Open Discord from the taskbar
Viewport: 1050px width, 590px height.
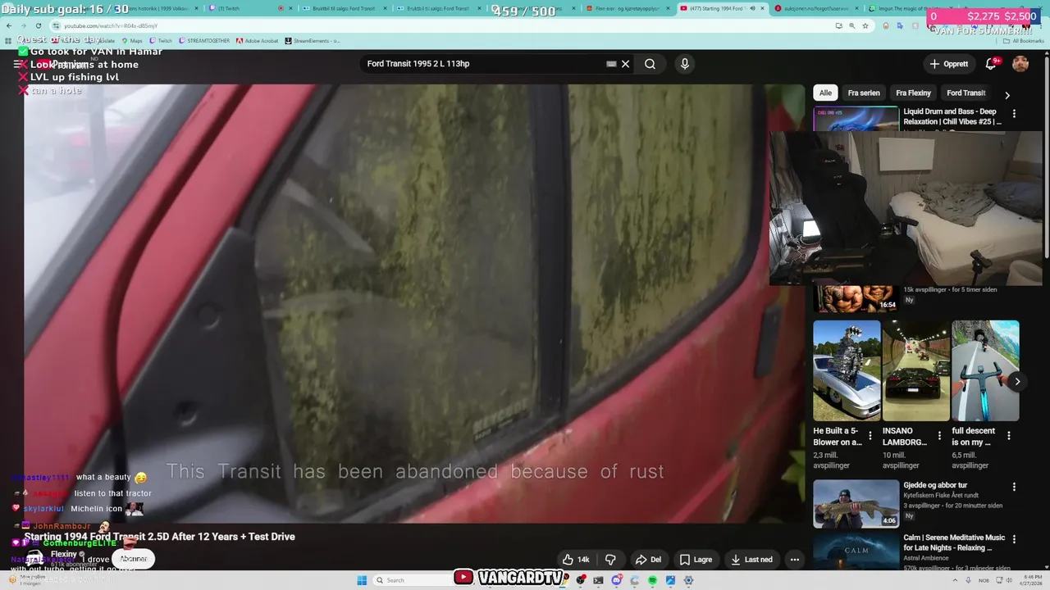(617, 580)
